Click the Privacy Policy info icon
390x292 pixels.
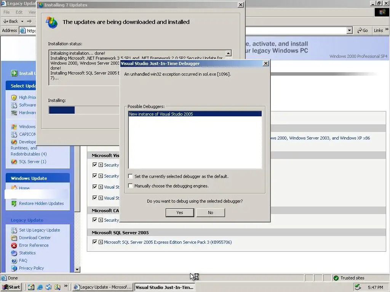[x=14, y=268]
